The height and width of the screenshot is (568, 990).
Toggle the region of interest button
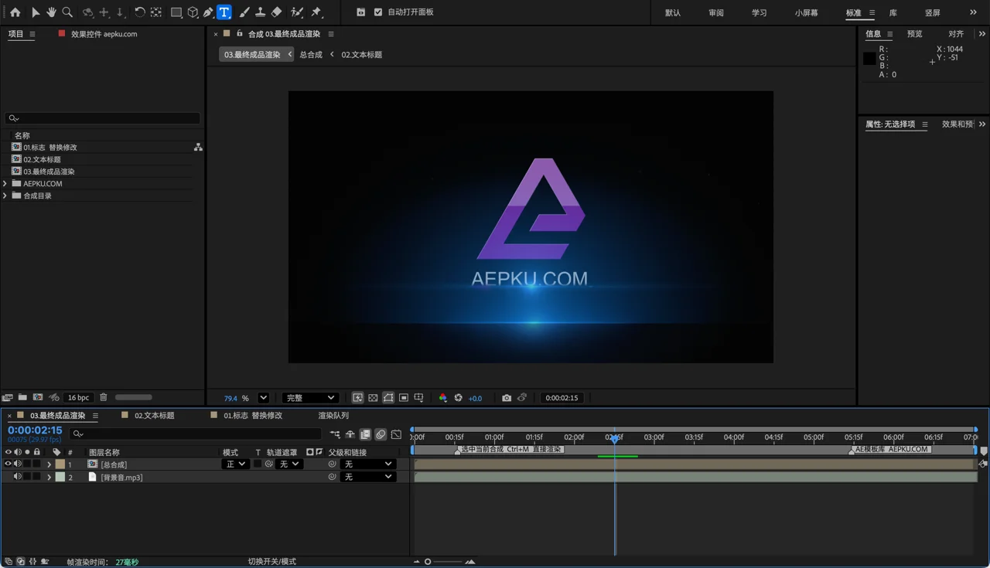click(x=404, y=398)
